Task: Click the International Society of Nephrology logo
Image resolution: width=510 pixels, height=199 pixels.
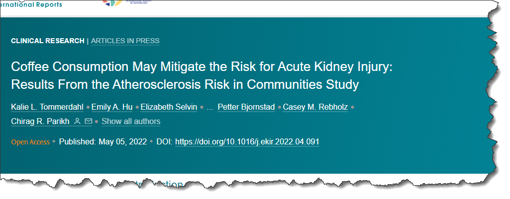Action: click(x=126, y=2)
